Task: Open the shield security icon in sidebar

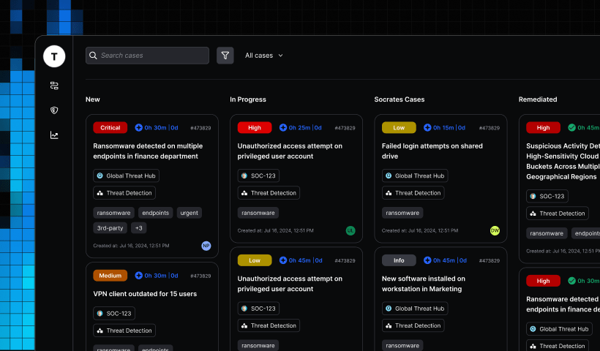Action: pyautogui.click(x=54, y=110)
